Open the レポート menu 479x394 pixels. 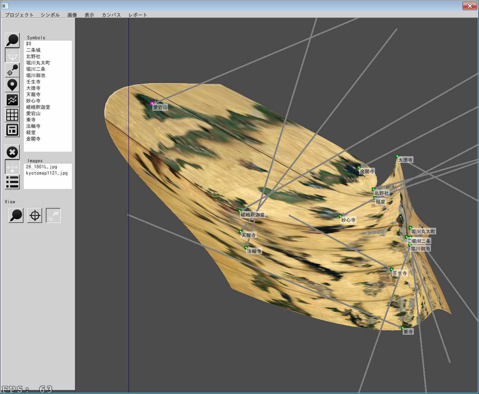click(138, 15)
